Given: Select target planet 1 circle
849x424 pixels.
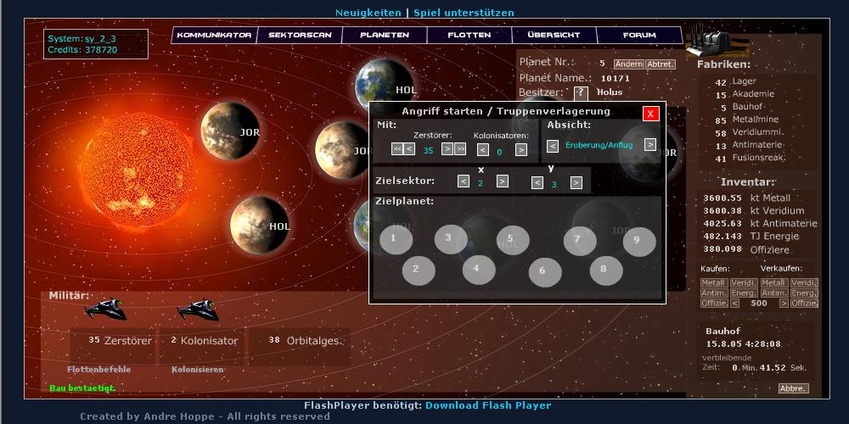Looking at the screenshot, I should pyautogui.click(x=396, y=239).
